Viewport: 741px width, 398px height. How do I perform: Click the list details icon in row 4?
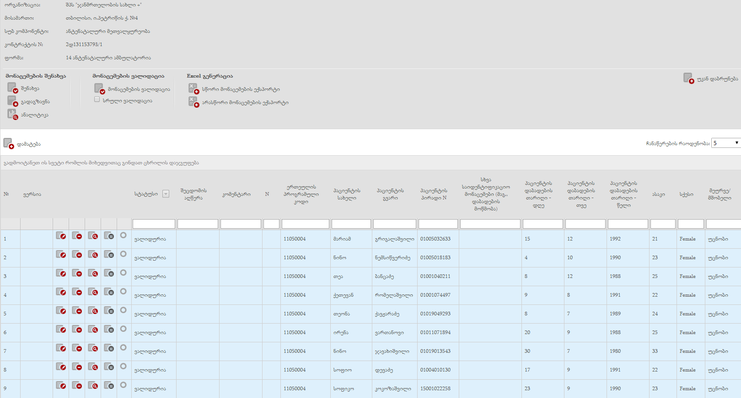(x=109, y=292)
